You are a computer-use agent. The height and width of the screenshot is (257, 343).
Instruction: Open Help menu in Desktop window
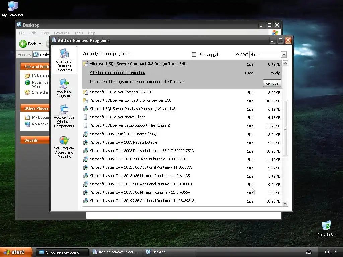point(92,33)
